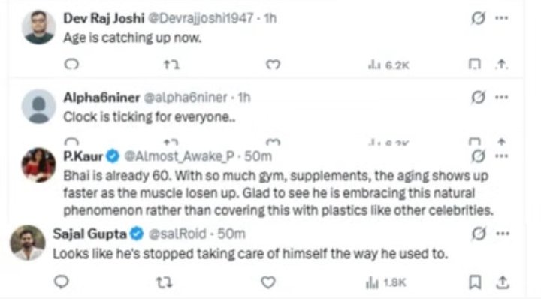
Task: Open @Almost_Awake_P profile handle link
Action: tap(179, 156)
